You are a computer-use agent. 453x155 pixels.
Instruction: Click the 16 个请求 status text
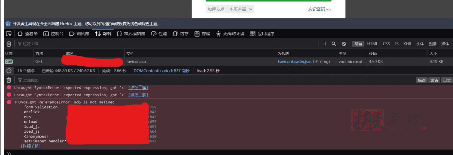[26, 71]
